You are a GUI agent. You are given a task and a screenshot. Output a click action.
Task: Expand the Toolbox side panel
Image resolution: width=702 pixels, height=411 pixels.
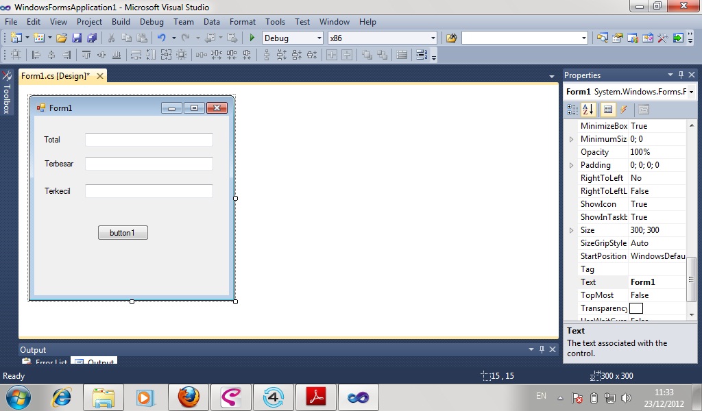(x=7, y=92)
